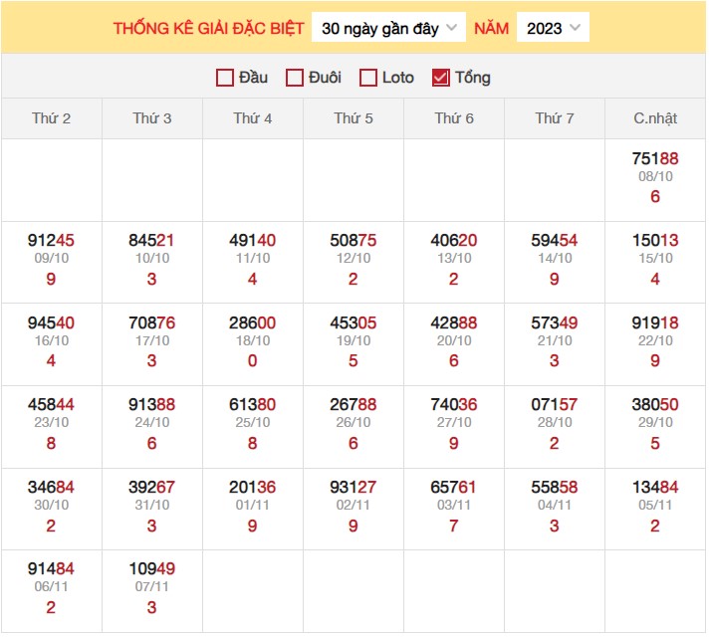The image size is (709, 637).
Task: Tick the Đuôi checkbox
Action: [x=295, y=78]
